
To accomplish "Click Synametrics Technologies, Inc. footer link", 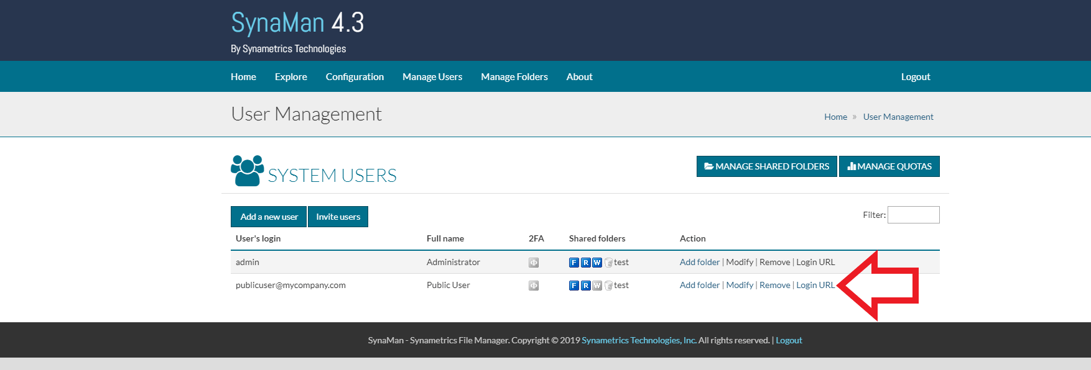I will click(x=639, y=340).
